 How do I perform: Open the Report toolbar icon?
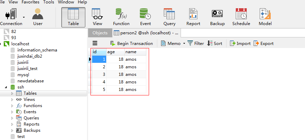coord(193,17)
